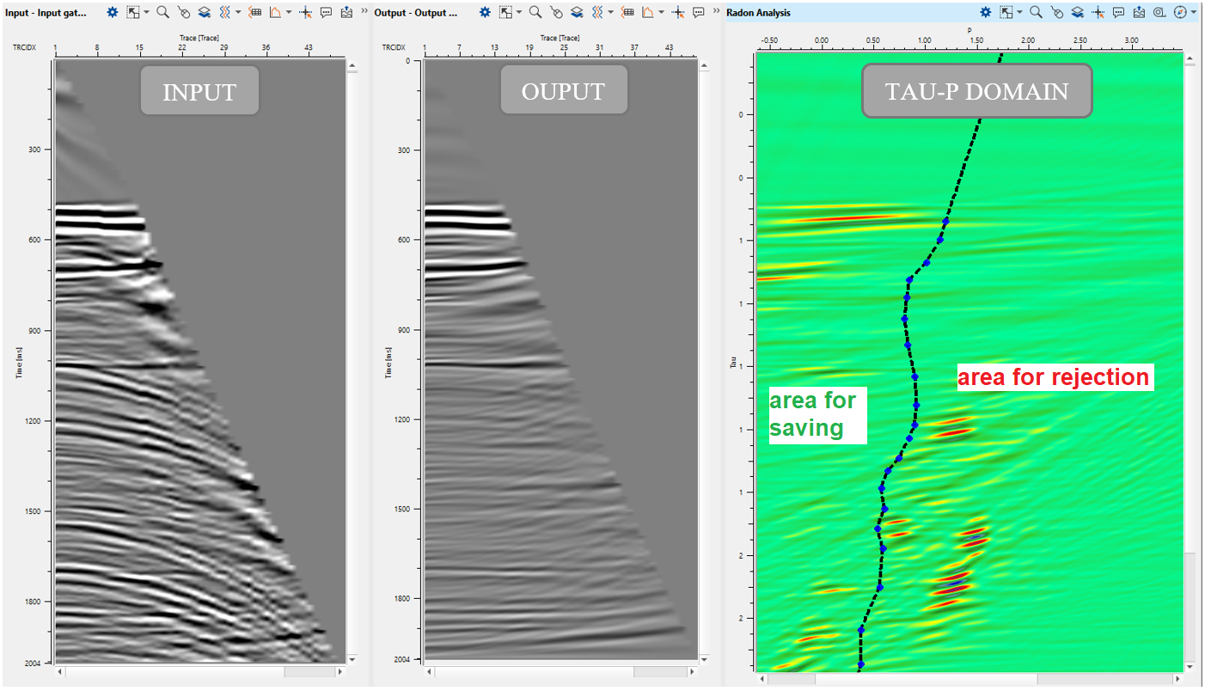This screenshot has height=691, width=1205.
Task: Activate the Radon Analysis panel title
Action: [758, 13]
